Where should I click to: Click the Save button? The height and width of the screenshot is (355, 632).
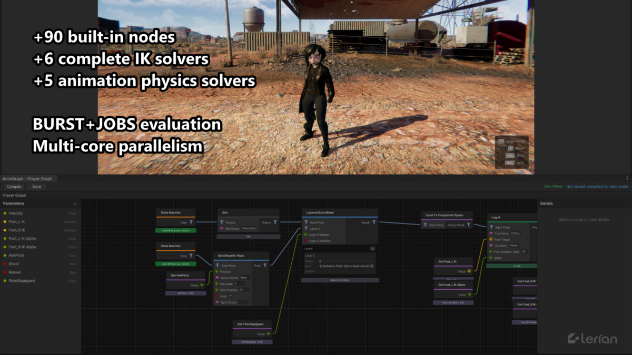pos(37,187)
